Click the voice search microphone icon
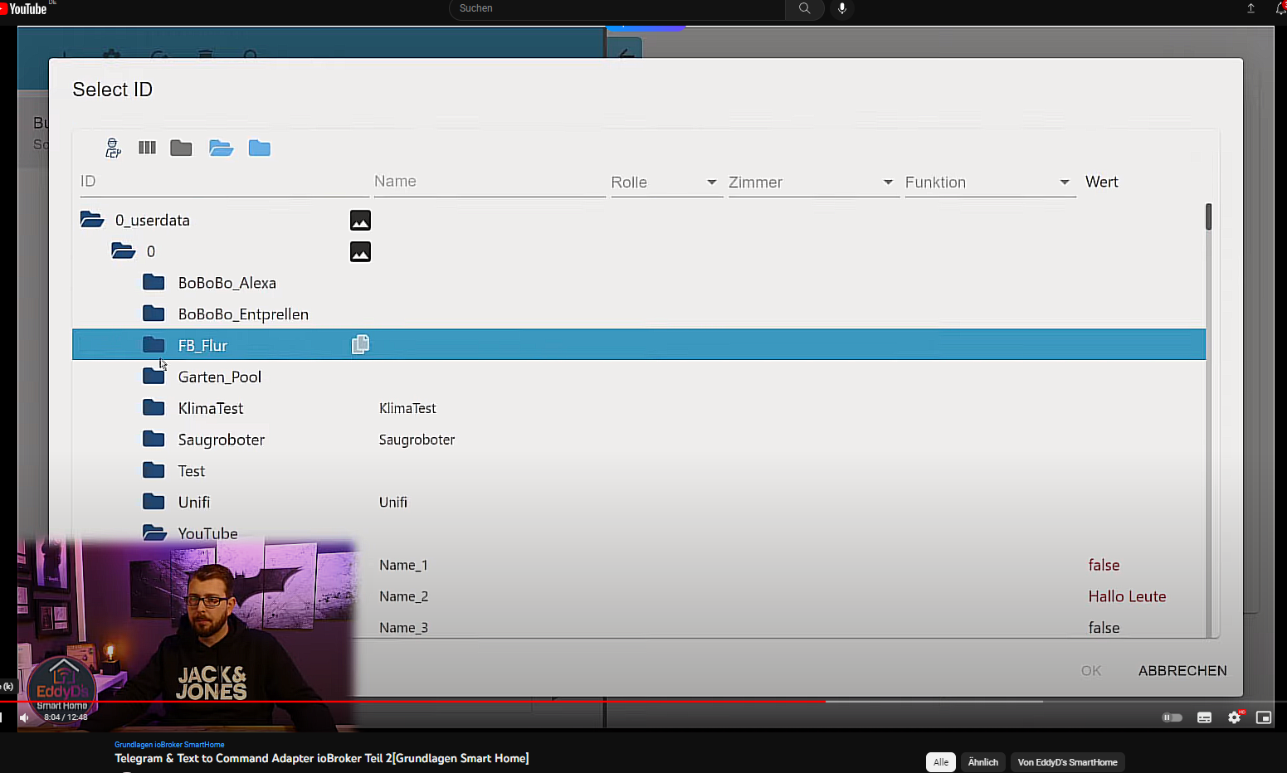The image size is (1287, 773). tap(841, 8)
